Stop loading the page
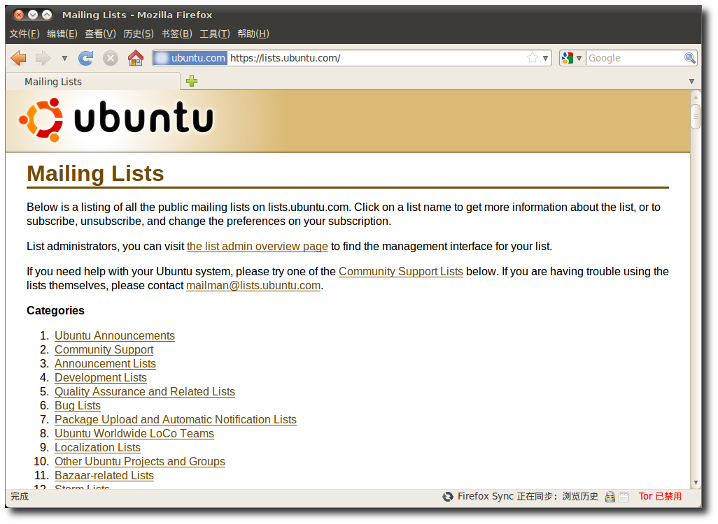Image resolution: width=718 pixels, height=524 pixels. pyautogui.click(x=111, y=58)
